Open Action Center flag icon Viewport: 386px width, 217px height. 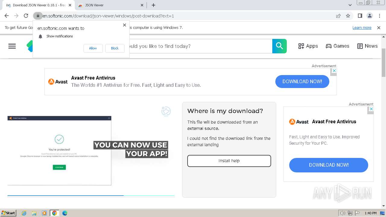(357, 213)
